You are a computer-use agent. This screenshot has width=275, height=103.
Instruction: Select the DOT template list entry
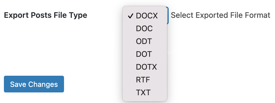145,54
